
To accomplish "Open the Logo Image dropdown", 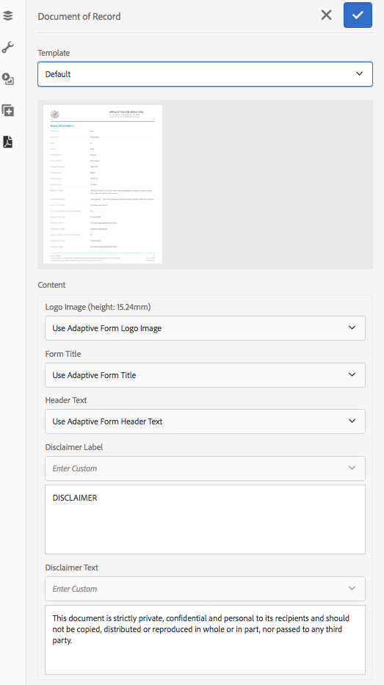I will coord(205,328).
